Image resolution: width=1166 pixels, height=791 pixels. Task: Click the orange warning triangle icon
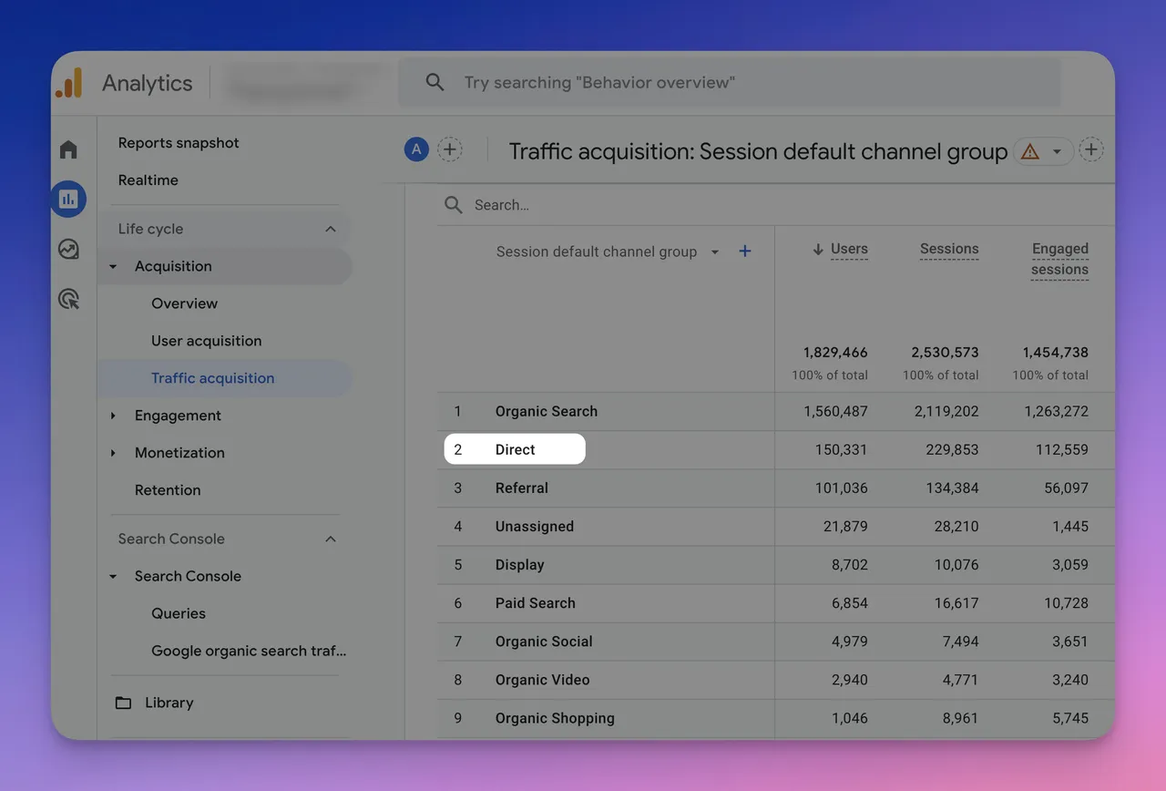coord(1030,152)
